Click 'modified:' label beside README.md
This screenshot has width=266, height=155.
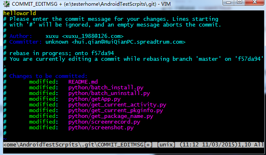coord(44,82)
